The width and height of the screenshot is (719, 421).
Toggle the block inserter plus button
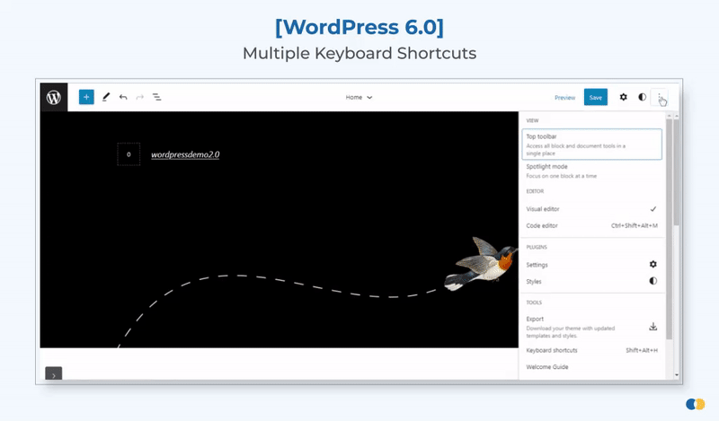click(x=86, y=97)
